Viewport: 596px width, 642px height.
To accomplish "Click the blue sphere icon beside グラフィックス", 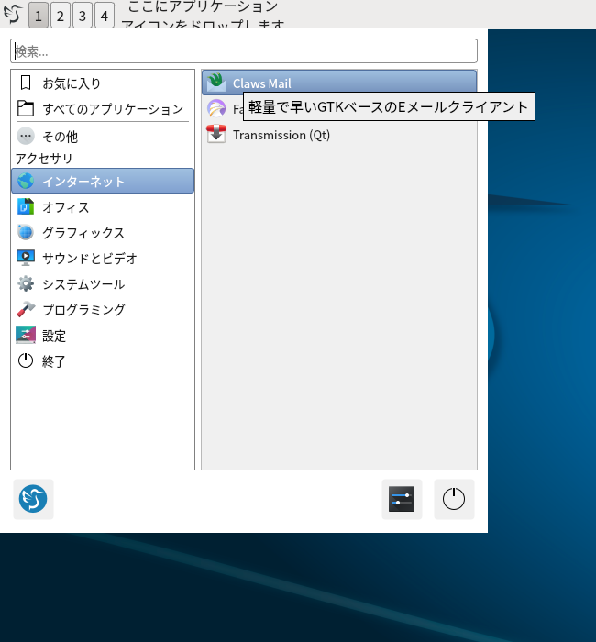I will point(26,232).
